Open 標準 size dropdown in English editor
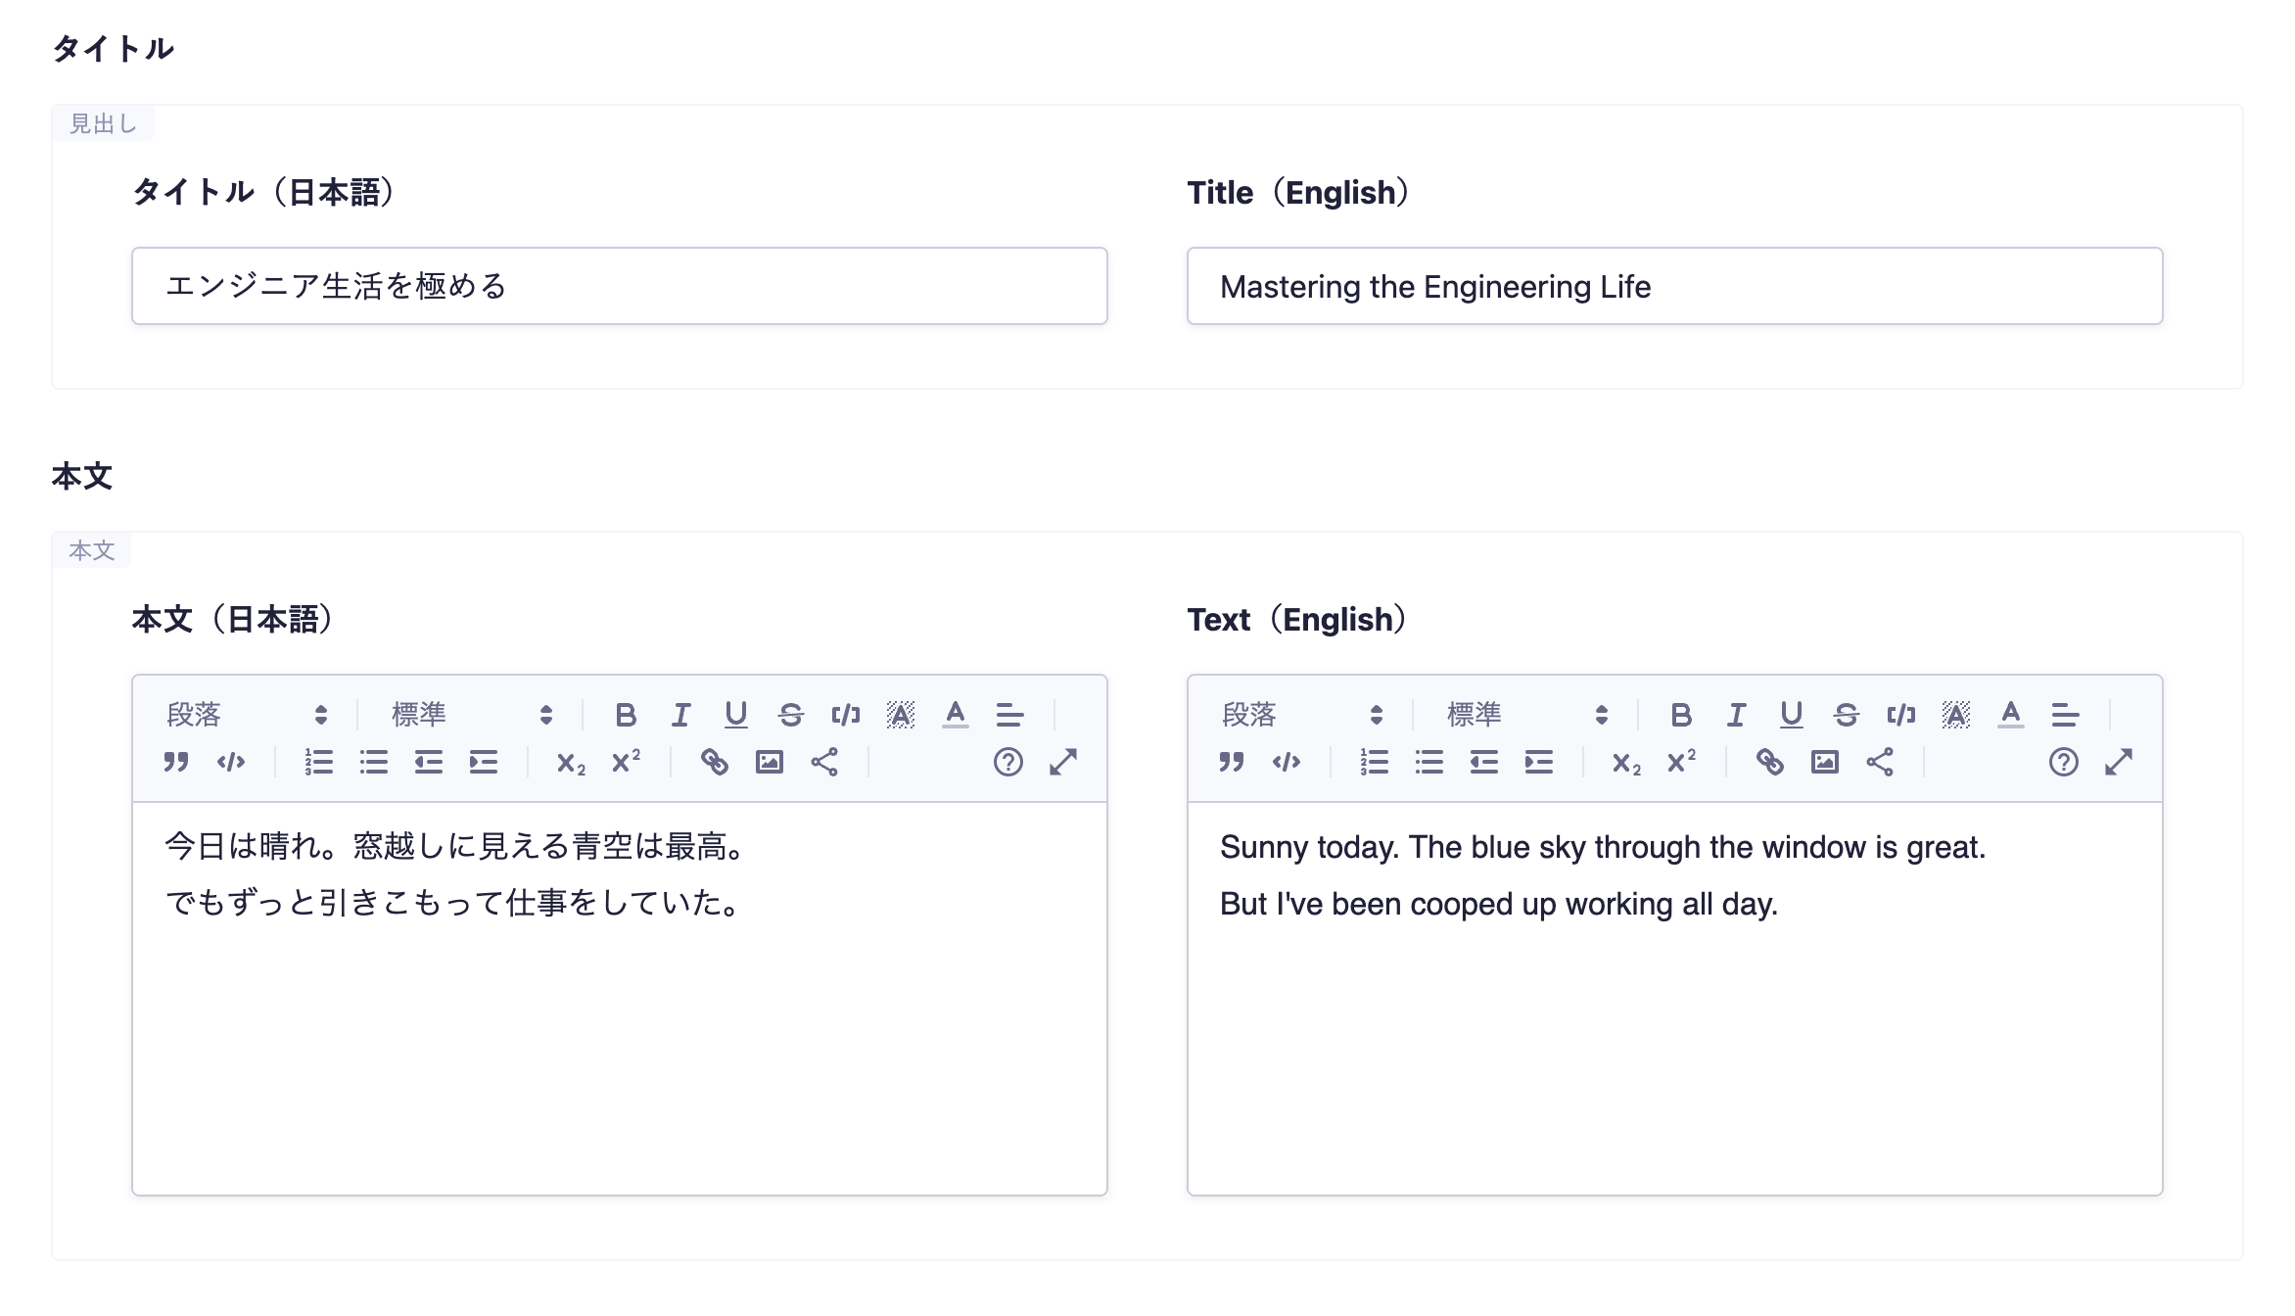Image resolution: width=2295 pixels, height=1316 pixels. click(1527, 715)
